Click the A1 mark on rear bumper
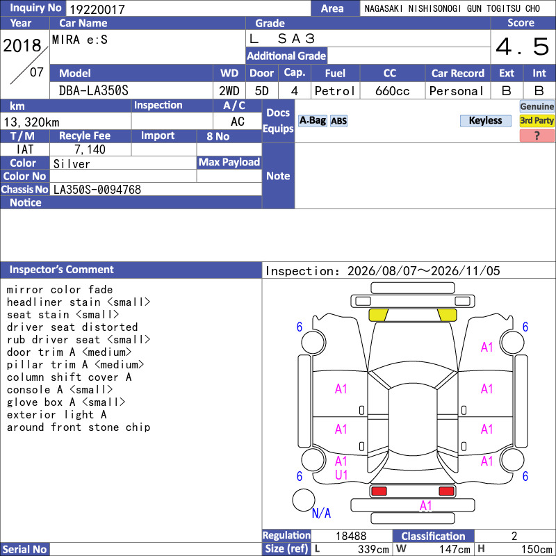Image resolution: width=556 pixels, height=556 pixels. click(425, 505)
